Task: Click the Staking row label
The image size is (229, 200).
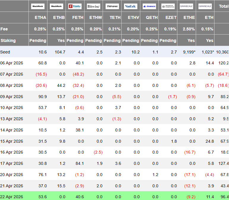Action: pyautogui.click(x=8, y=40)
